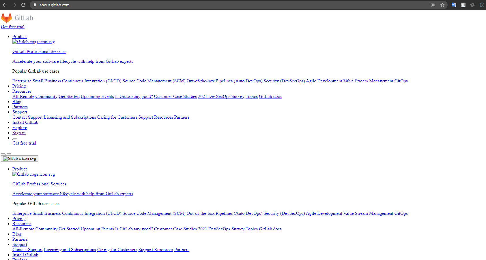Click the browser forward arrow
Image resolution: width=486 pixels, height=260 pixels.
click(x=14, y=5)
